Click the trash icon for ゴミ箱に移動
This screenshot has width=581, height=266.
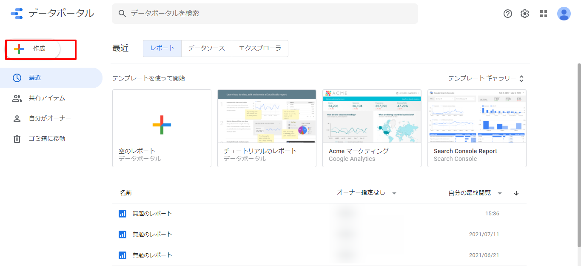[17, 139]
